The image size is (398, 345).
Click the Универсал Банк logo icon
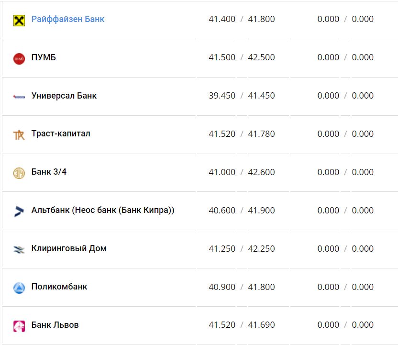(x=19, y=97)
